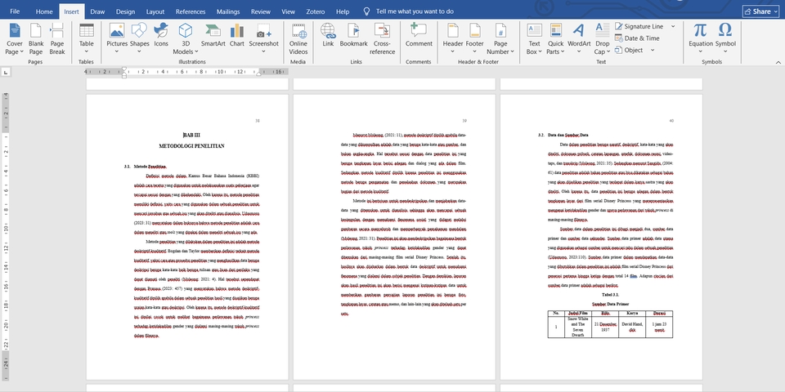This screenshot has width=785, height=392.
Task: Open the Shapes gallery
Action: [x=140, y=39]
